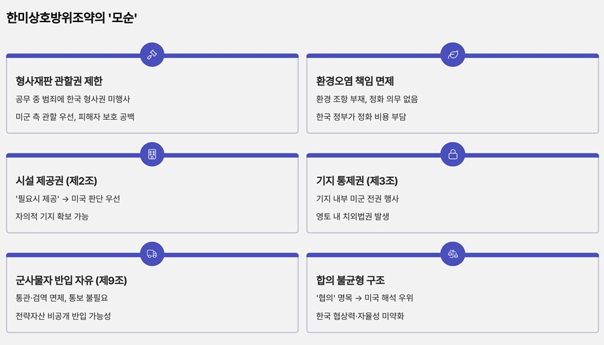Image resolution: width=604 pixels, height=345 pixels.
Task: Click the line 미군 측 관할 우선, 피해자 보호 공백
Action: (74, 117)
